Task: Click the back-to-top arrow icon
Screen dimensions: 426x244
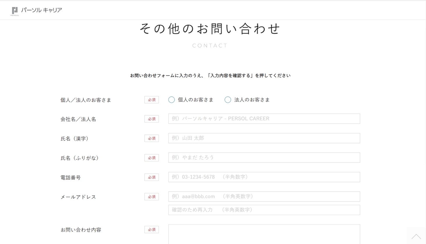Action: pos(416,236)
